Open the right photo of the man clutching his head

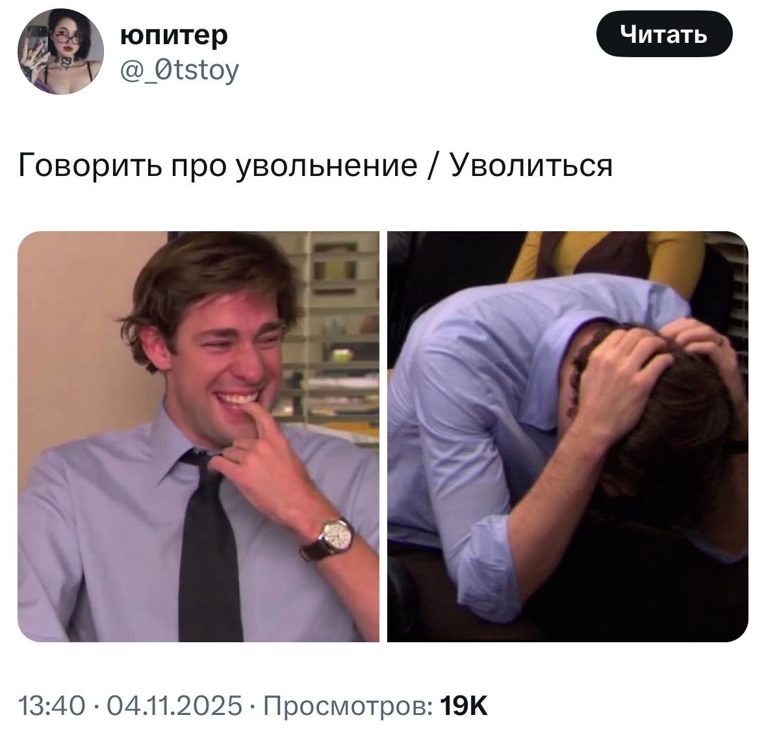tap(568, 436)
